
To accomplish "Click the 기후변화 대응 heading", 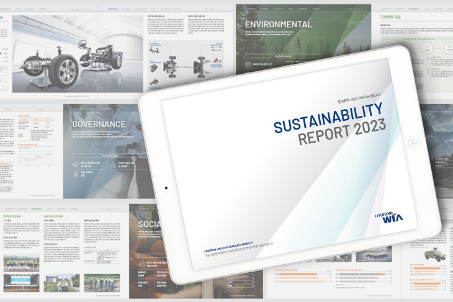I will point(390,17).
